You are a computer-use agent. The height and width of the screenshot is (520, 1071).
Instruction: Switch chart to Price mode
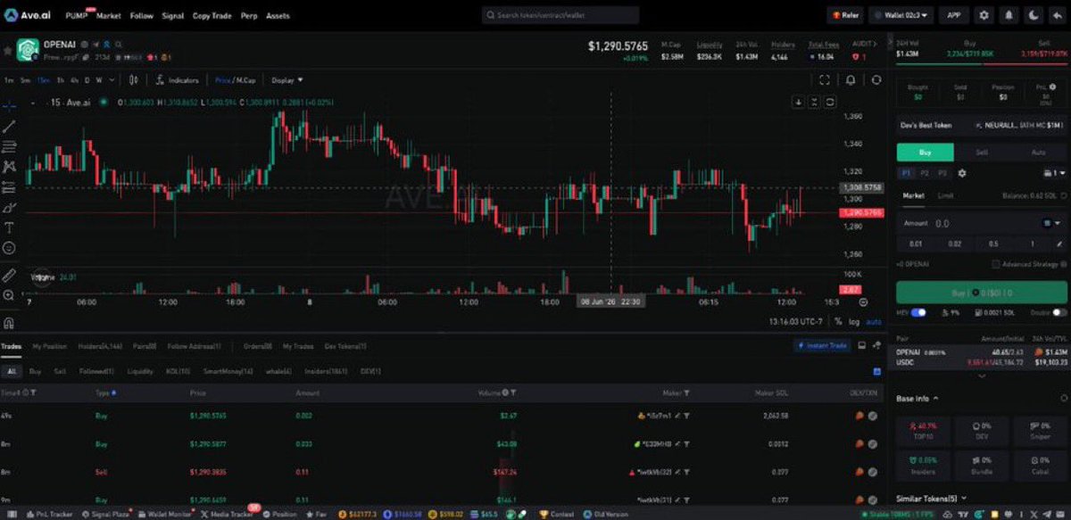[x=222, y=80]
